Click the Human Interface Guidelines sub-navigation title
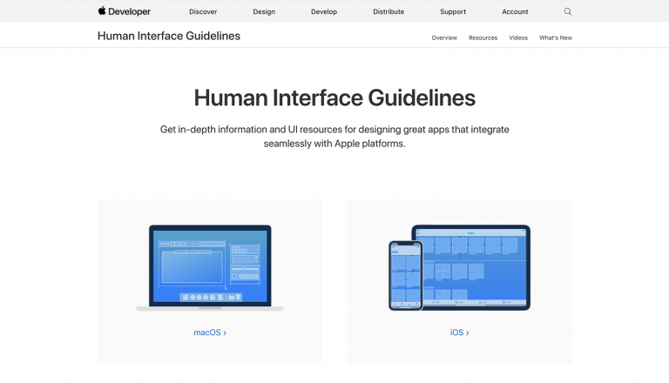669x383 pixels. pyautogui.click(x=169, y=37)
